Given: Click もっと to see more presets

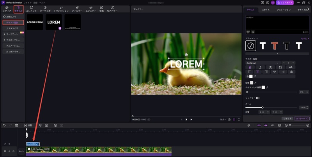Looking at the screenshot, I should tap(305, 38).
